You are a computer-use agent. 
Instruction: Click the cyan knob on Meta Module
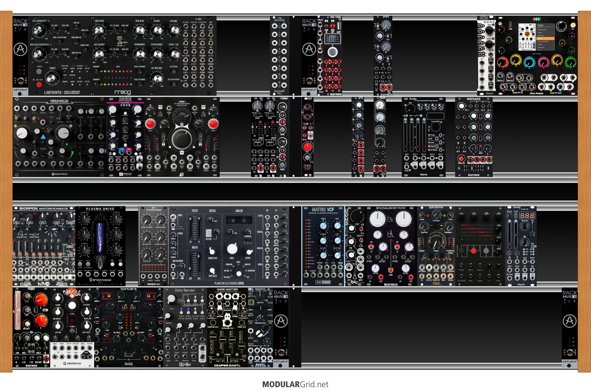click(x=529, y=62)
